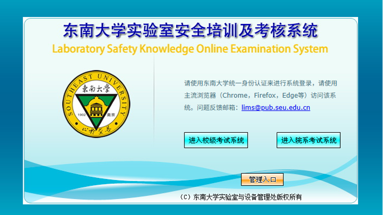Click the copyright notice 东南大学实验室与设备管理处版权所有
Viewport: 383px width, 215px height.
click(247, 197)
